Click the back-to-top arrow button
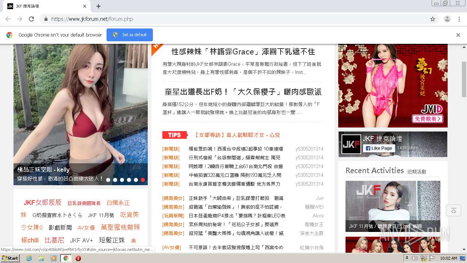Image resolution: width=467 pixels, height=263 pixels. (454, 210)
